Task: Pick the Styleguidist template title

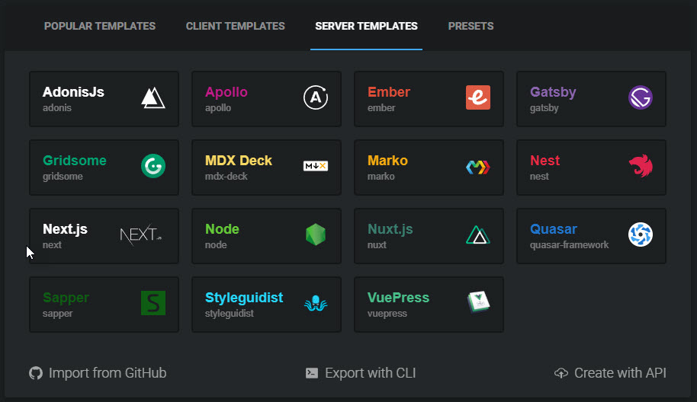Action: [243, 298]
